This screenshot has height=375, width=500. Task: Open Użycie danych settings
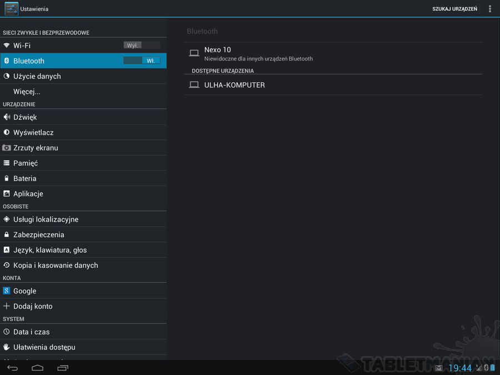click(83, 76)
